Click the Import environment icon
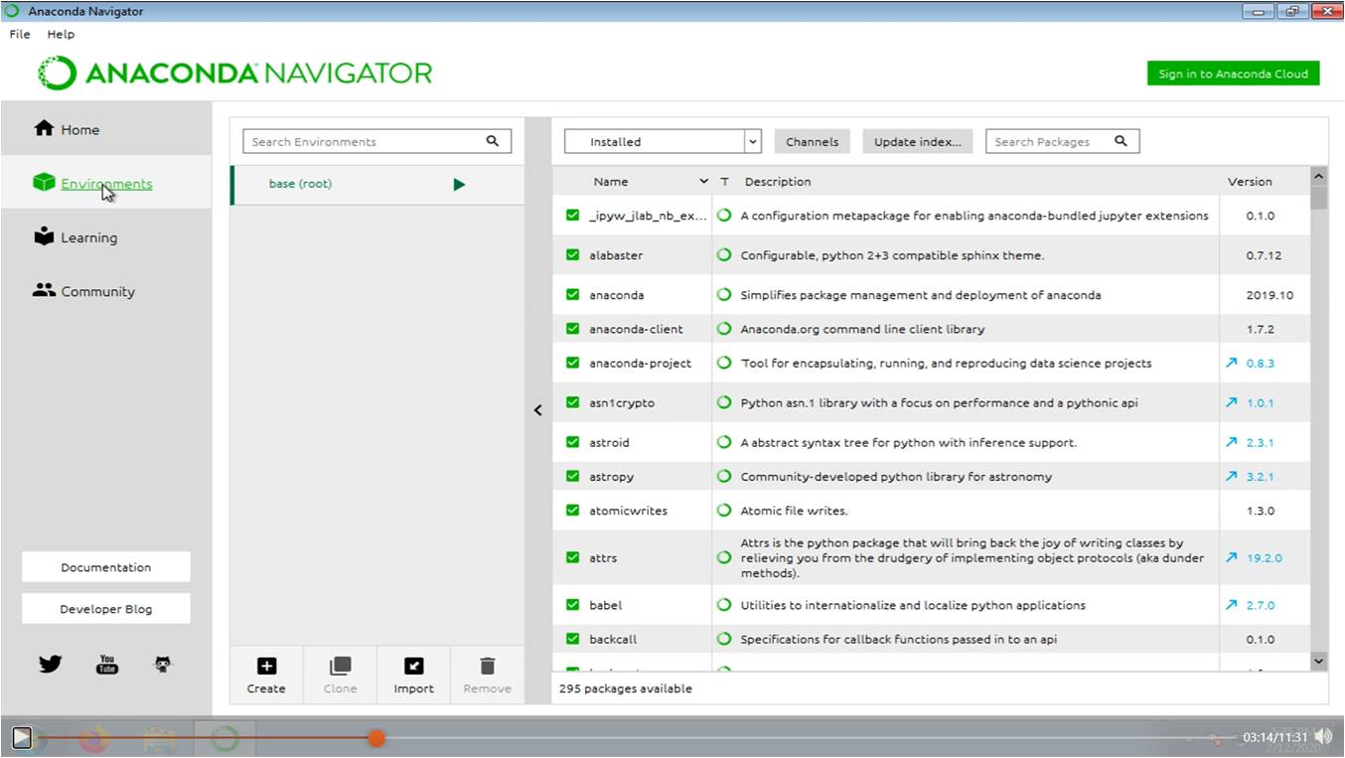Viewport: 1345px width, 758px height. [x=413, y=668]
